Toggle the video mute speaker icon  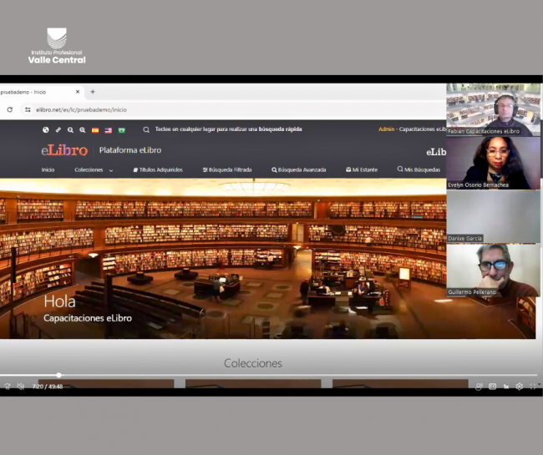point(21,387)
